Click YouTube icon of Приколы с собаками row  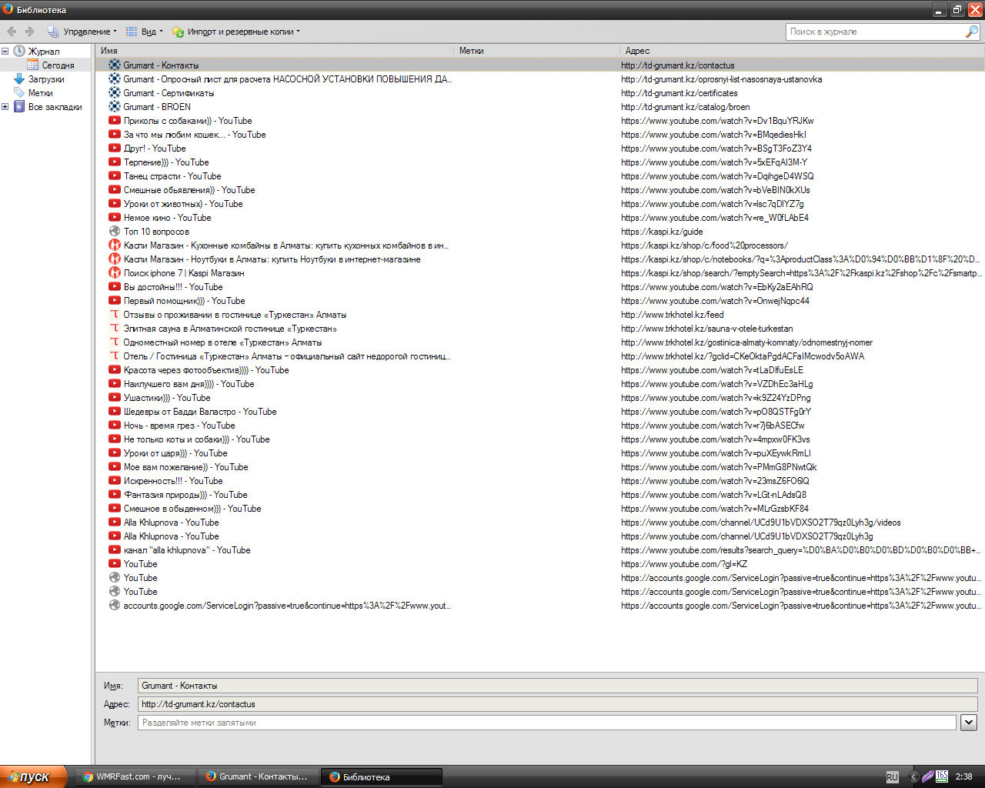pos(115,121)
